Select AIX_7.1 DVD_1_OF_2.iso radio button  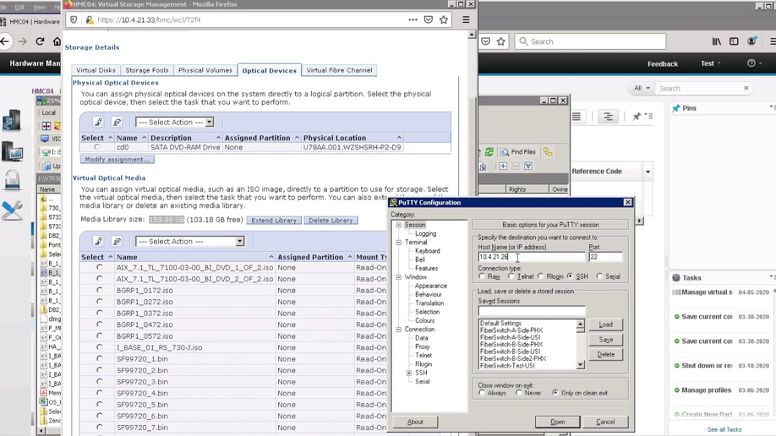tap(99, 268)
